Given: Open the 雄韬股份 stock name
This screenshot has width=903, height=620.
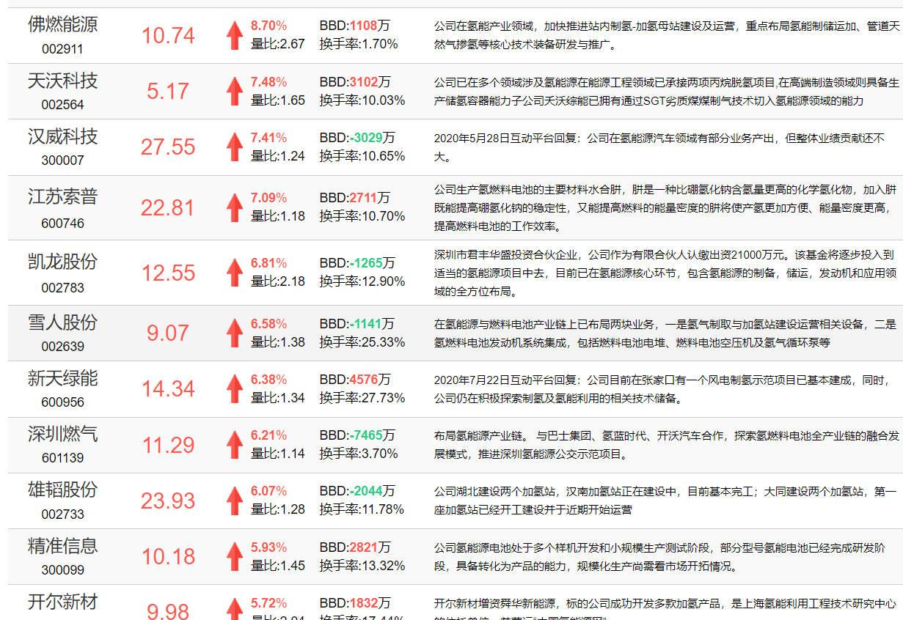Looking at the screenshot, I should [x=62, y=490].
